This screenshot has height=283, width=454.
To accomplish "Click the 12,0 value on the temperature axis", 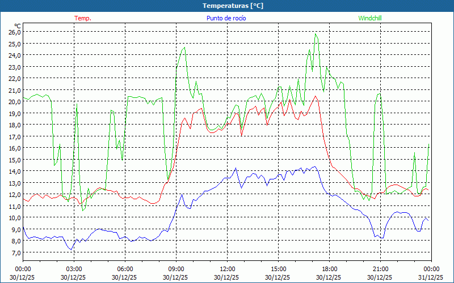I will coord(15,194).
